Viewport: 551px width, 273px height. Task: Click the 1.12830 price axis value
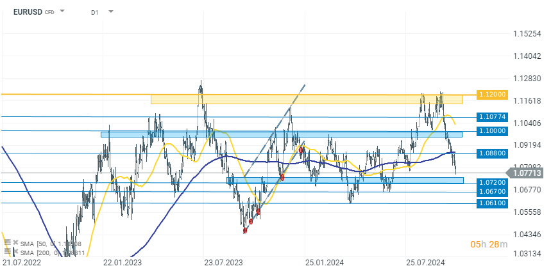click(x=527, y=79)
